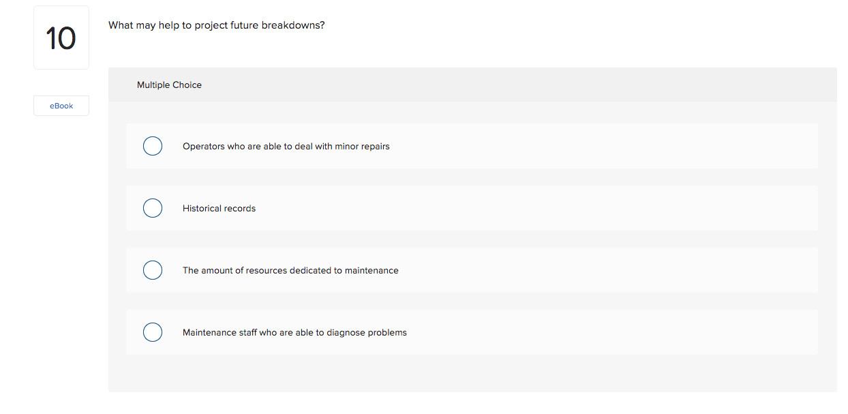Image resolution: width=848 pixels, height=414 pixels.
Task: Select 'The amount of resources dedicated to maintenance'
Action: tap(153, 270)
